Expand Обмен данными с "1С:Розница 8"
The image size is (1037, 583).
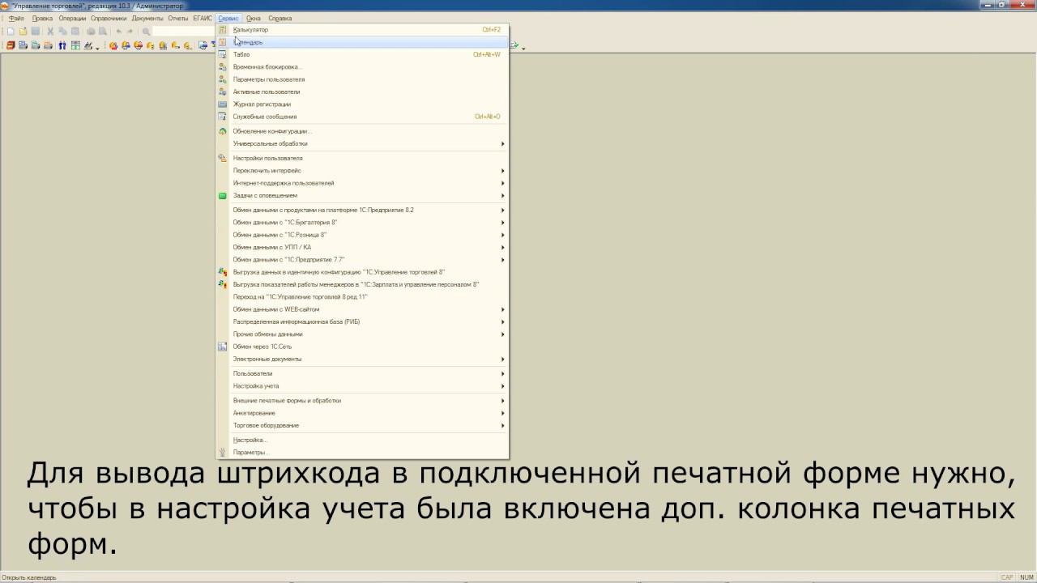tap(362, 235)
